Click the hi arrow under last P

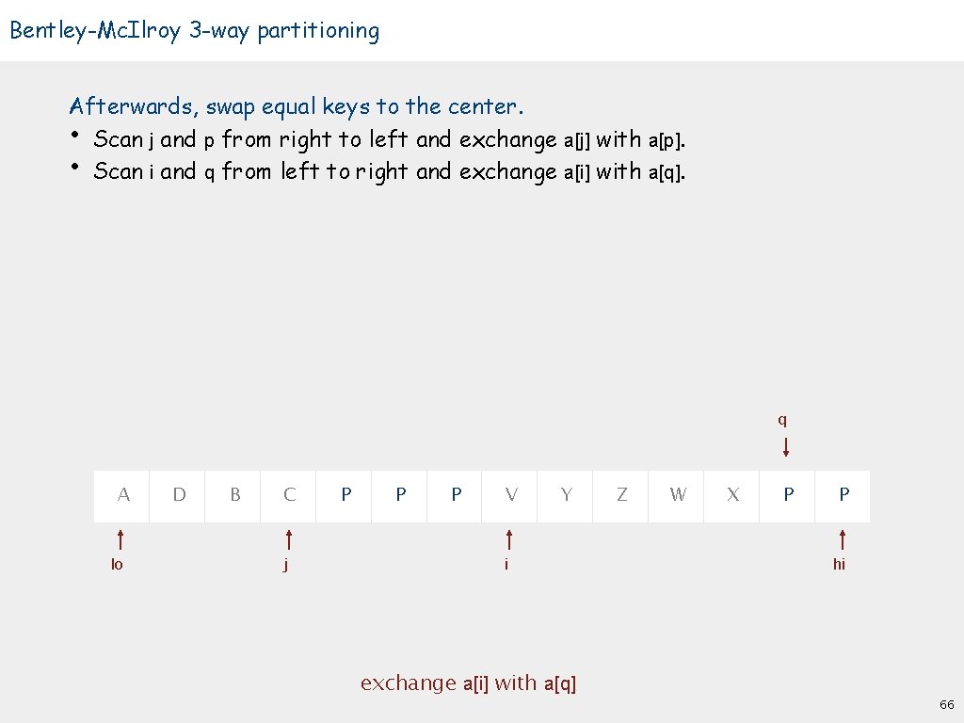click(843, 539)
